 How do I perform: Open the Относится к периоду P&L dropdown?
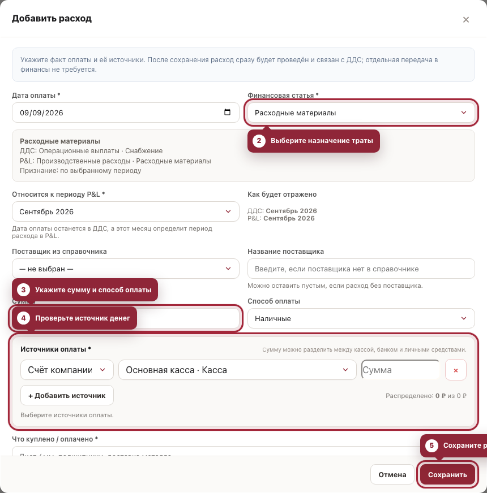click(x=126, y=211)
